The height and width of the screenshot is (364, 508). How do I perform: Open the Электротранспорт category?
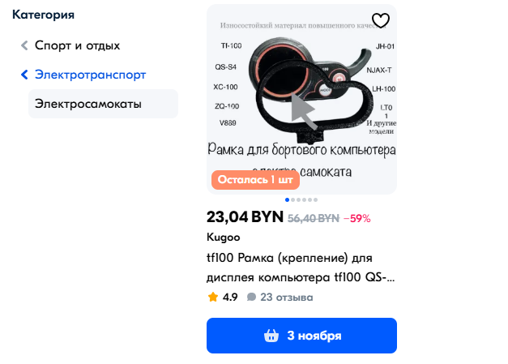click(91, 75)
